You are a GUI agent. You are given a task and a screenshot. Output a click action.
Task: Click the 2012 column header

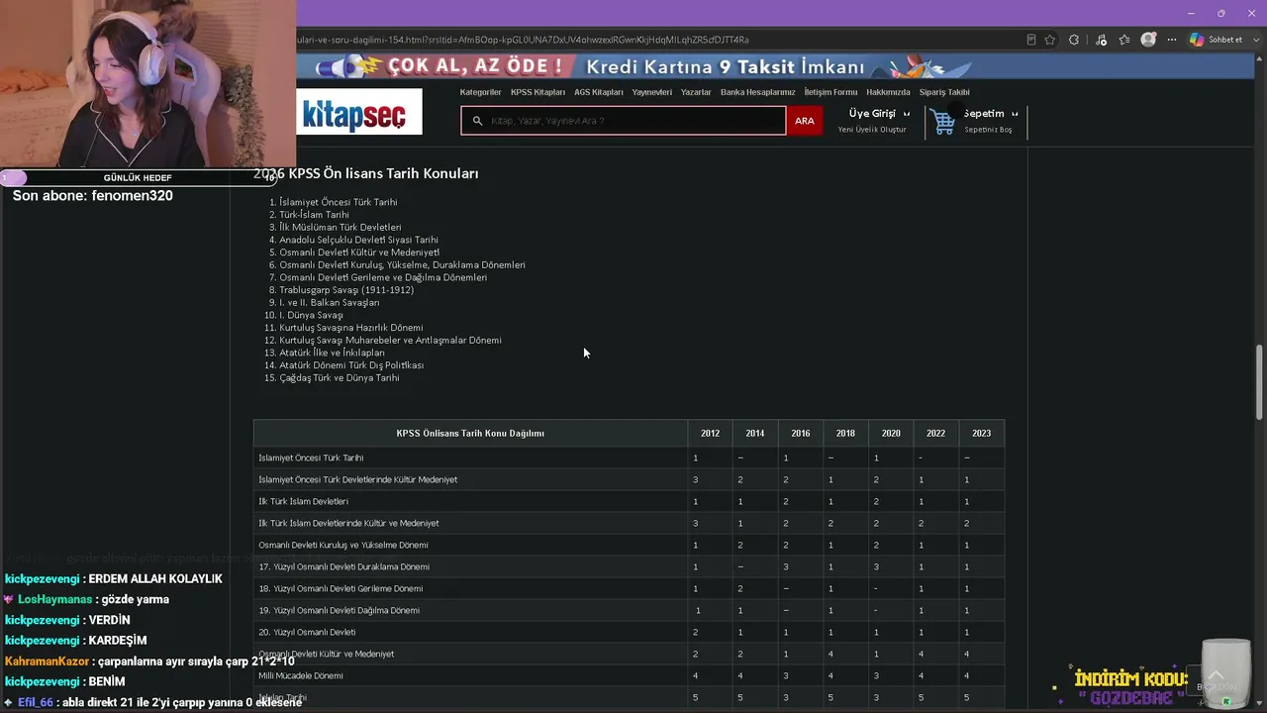point(710,433)
